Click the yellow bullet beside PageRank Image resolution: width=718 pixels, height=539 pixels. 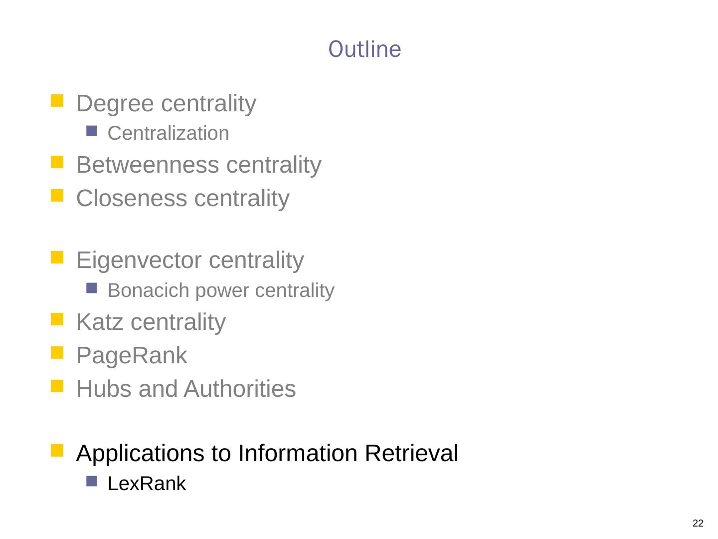coord(57,352)
